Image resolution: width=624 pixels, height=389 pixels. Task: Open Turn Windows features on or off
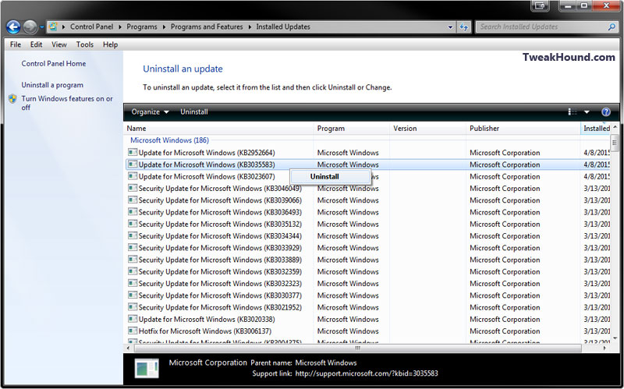(67, 103)
